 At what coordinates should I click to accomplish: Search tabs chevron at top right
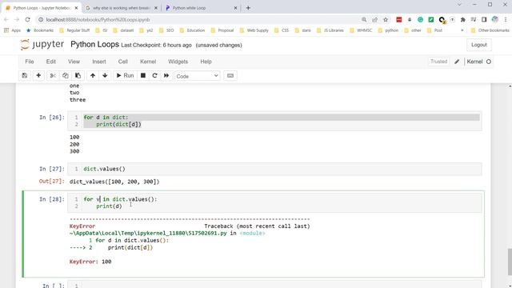pyautogui.click(x=459, y=5)
